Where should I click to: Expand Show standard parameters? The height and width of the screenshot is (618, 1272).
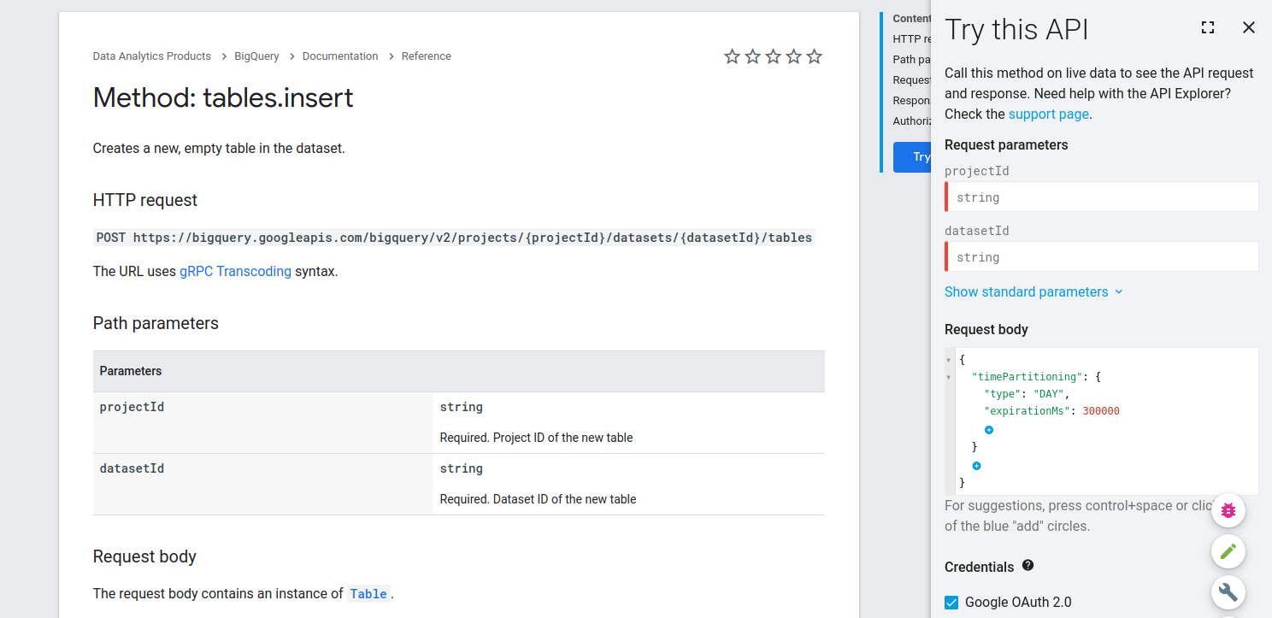click(x=1033, y=292)
